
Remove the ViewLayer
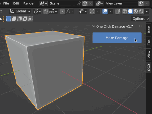147,3
